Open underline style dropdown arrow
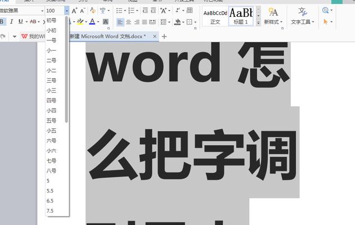 [x=26, y=22]
